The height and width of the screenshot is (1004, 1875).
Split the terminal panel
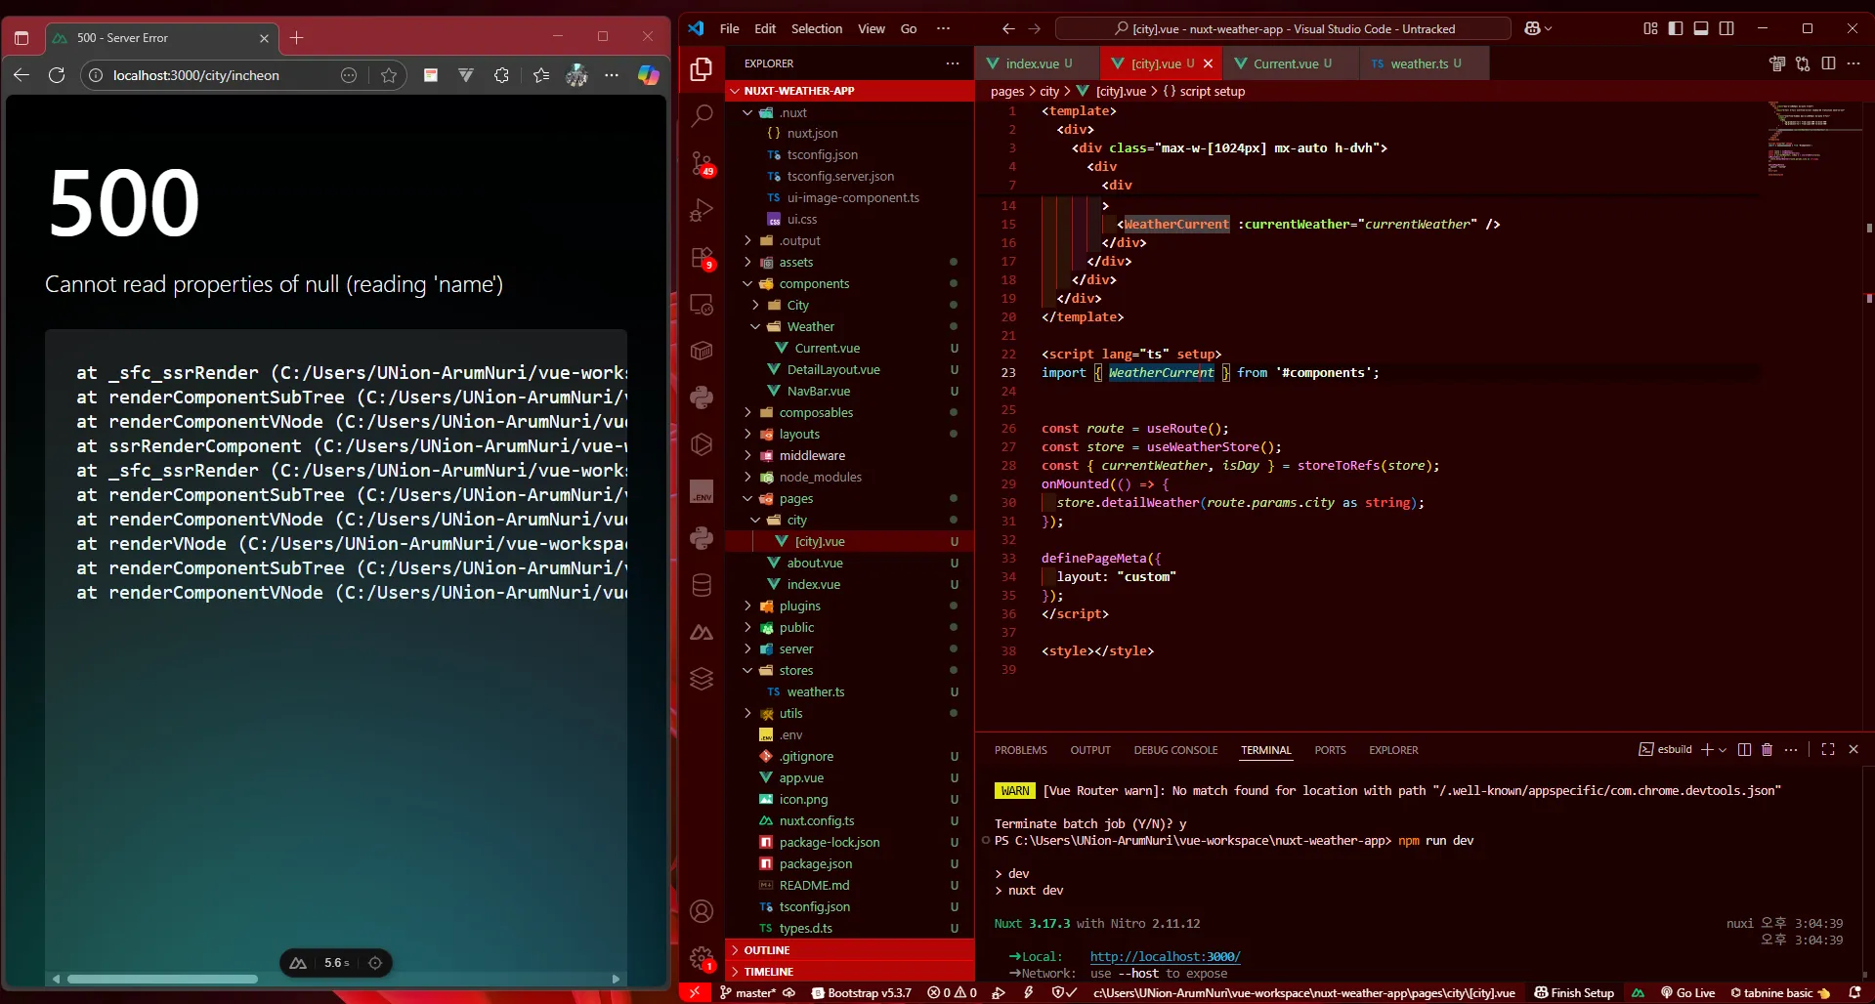[x=1744, y=749]
